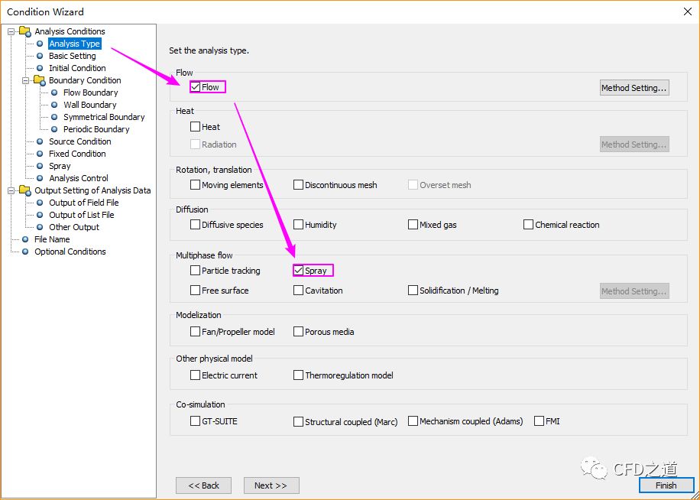This screenshot has width=700, height=500.
Task: Enable Solidification / Melting checkbox
Action: 413,291
